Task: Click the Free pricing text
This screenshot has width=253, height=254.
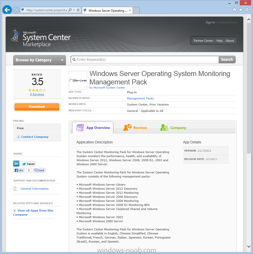Action: (x=20, y=128)
